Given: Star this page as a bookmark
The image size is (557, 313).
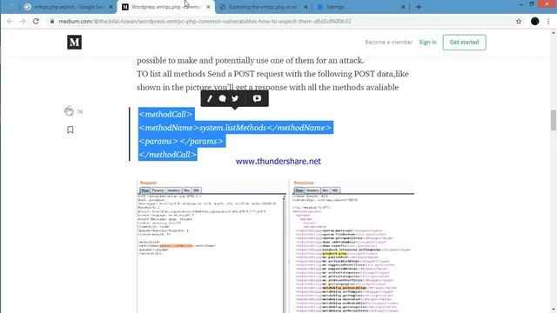Looking at the screenshot, I should click(519, 21).
